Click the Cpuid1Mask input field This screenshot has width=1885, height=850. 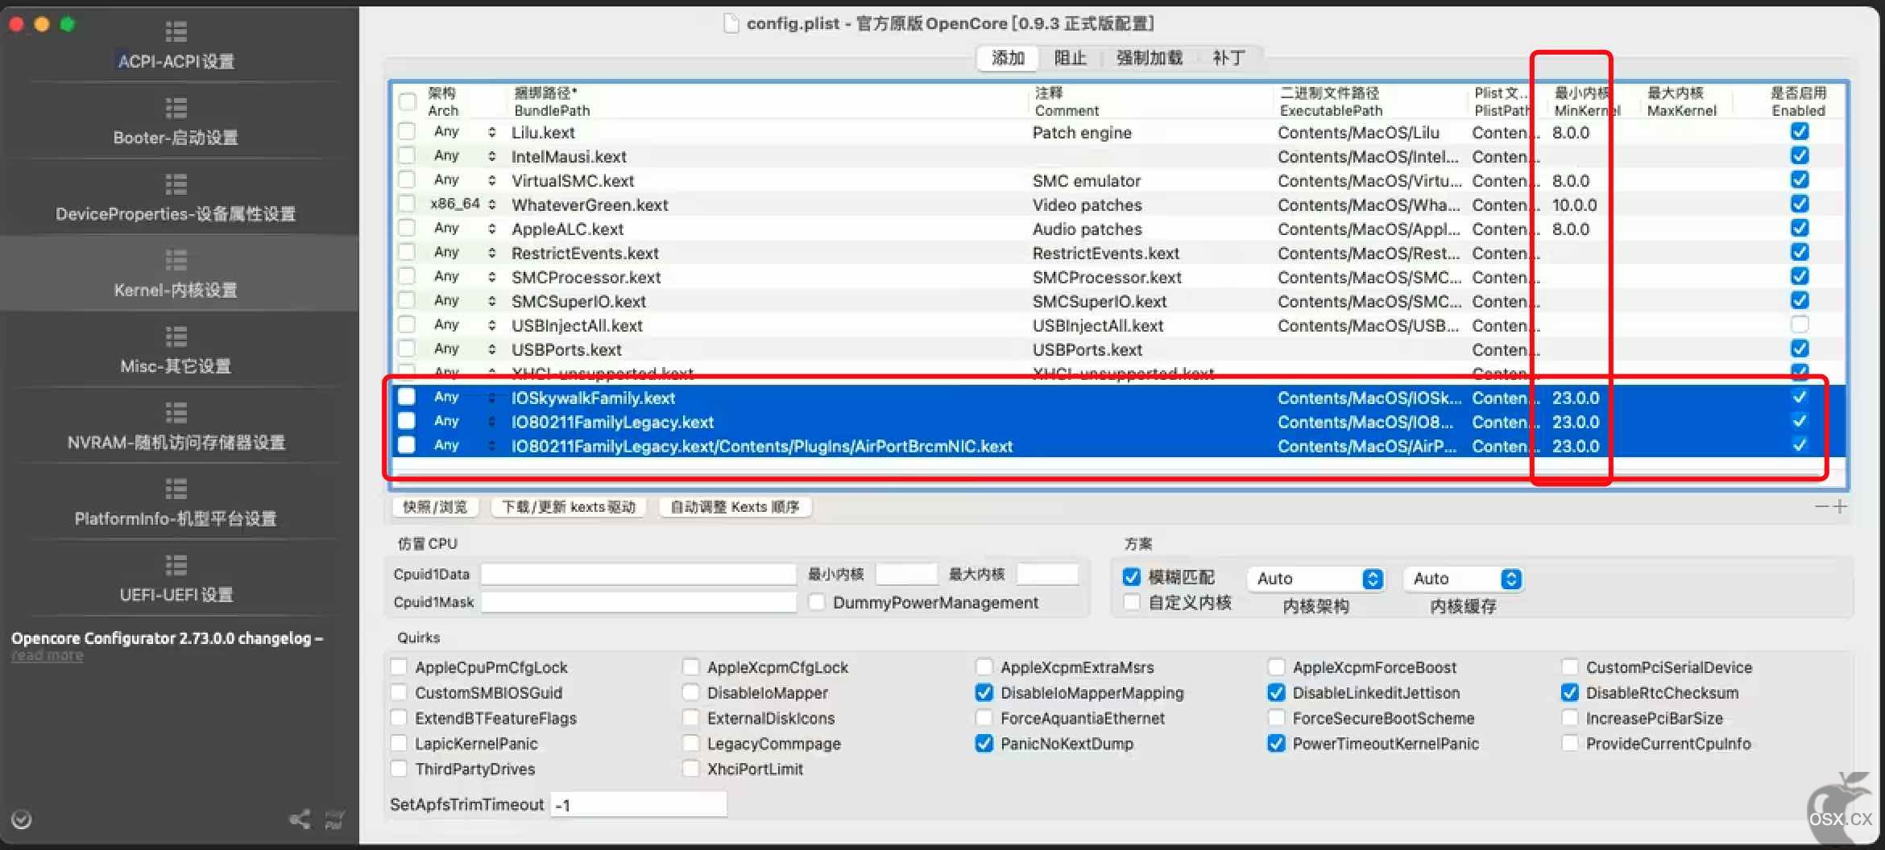pyautogui.click(x=639, y=602)
